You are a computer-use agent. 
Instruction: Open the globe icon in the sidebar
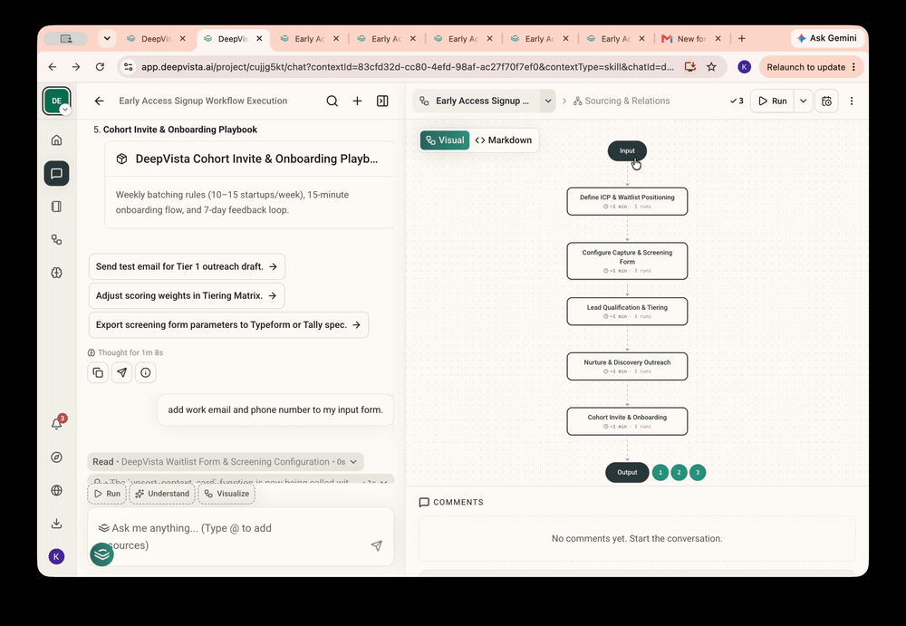[56, 490]
